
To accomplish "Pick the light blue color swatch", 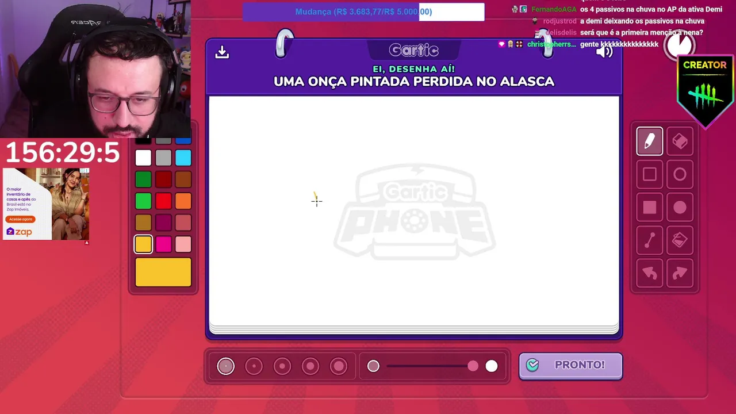I will 183,158.
